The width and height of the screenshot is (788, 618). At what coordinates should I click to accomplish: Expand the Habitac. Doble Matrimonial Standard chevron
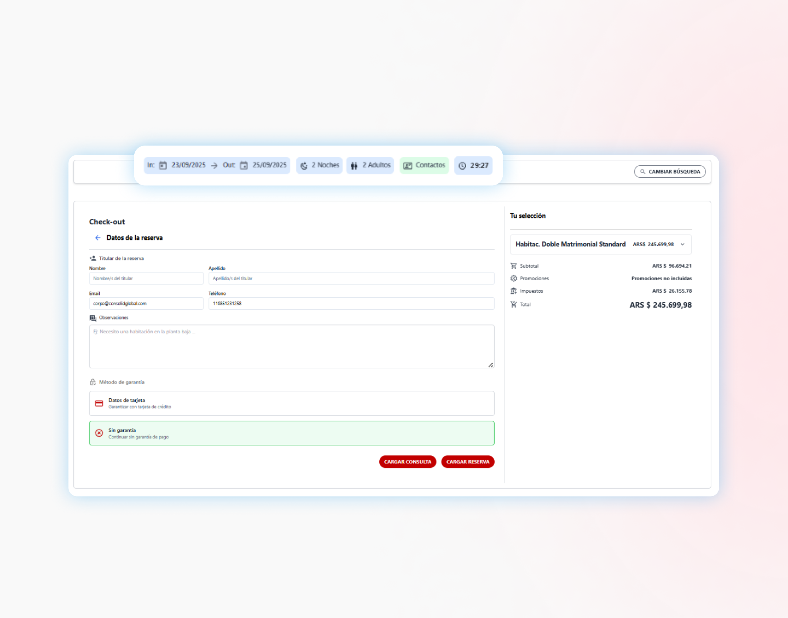[682, 244]
